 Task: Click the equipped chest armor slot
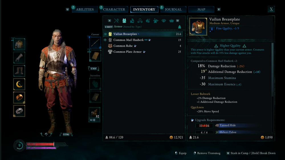[x=19, y=44]
